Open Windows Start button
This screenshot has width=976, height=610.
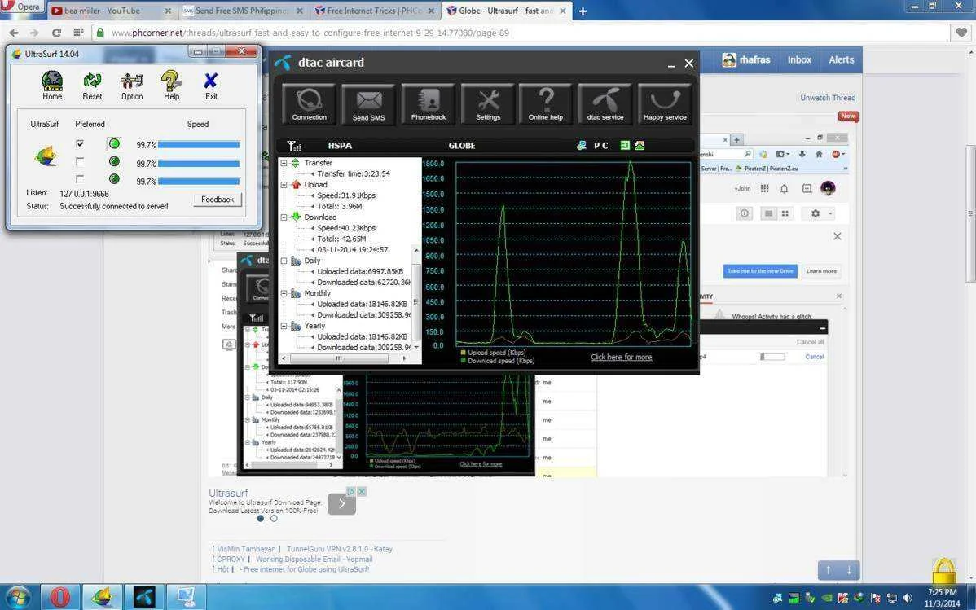(17, 597)
